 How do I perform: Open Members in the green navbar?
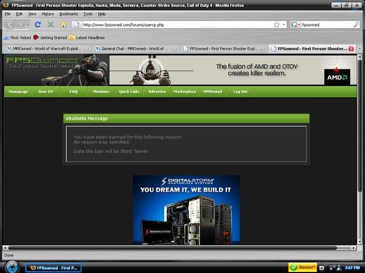point(102,92)
